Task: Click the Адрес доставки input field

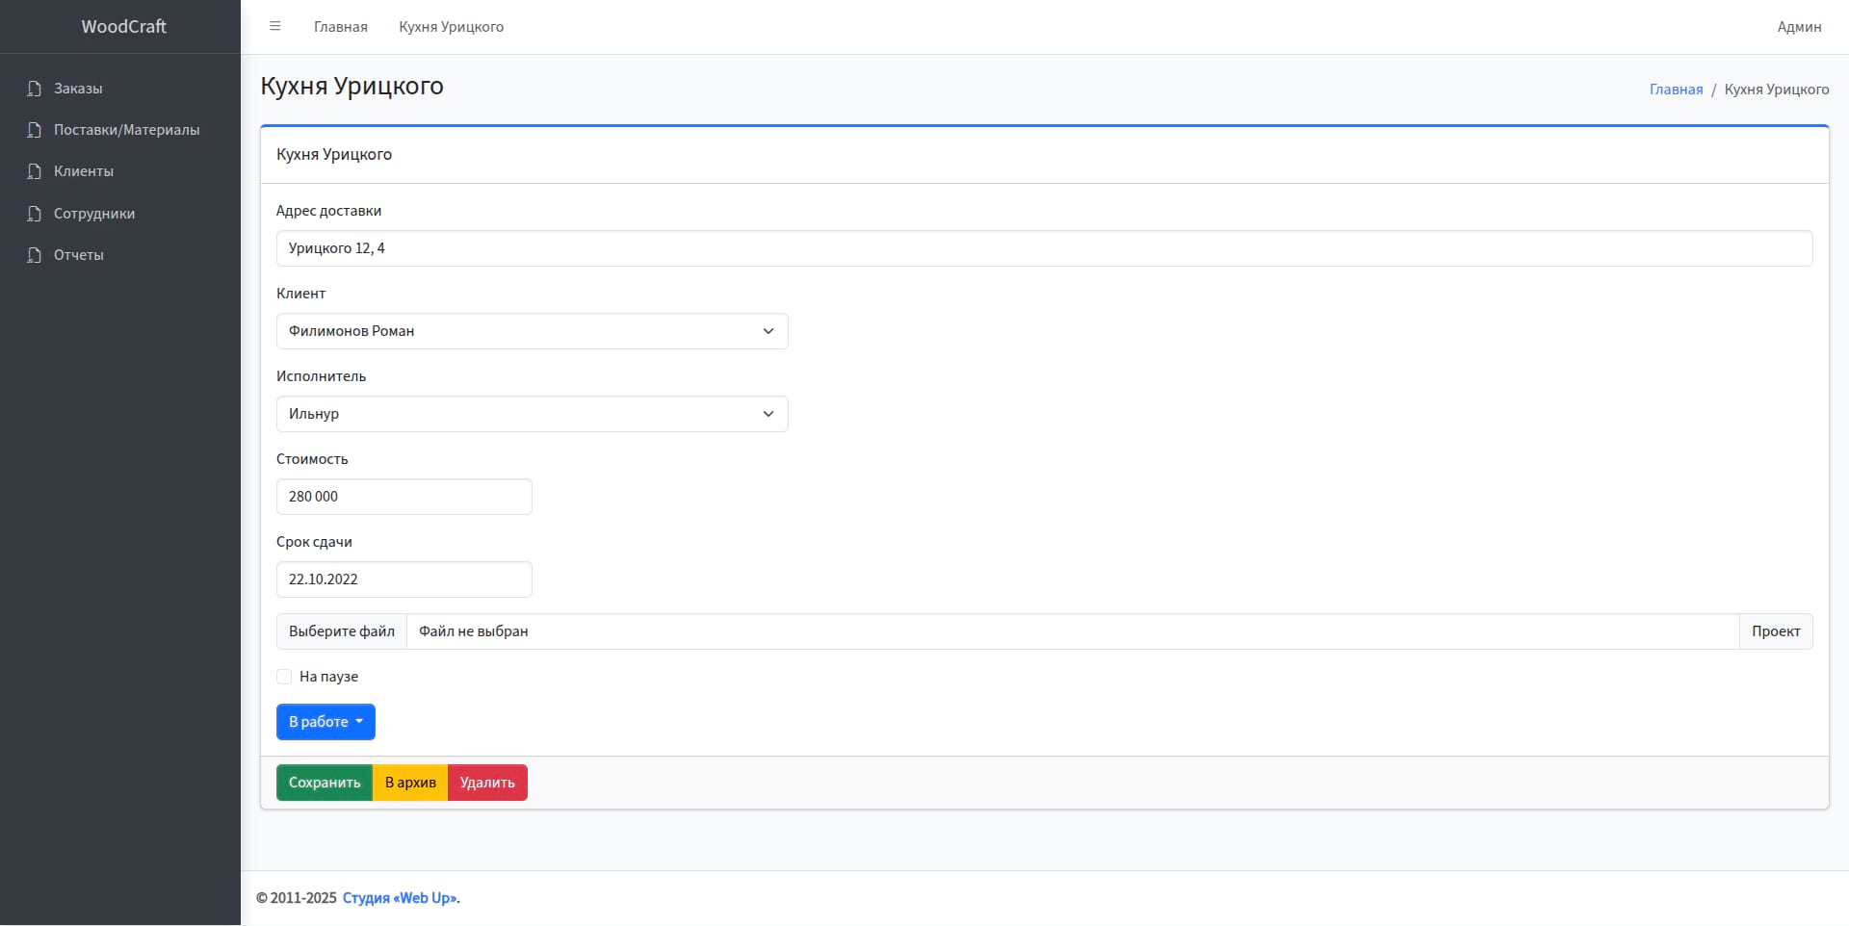Action: click(x=1044, y=248)
